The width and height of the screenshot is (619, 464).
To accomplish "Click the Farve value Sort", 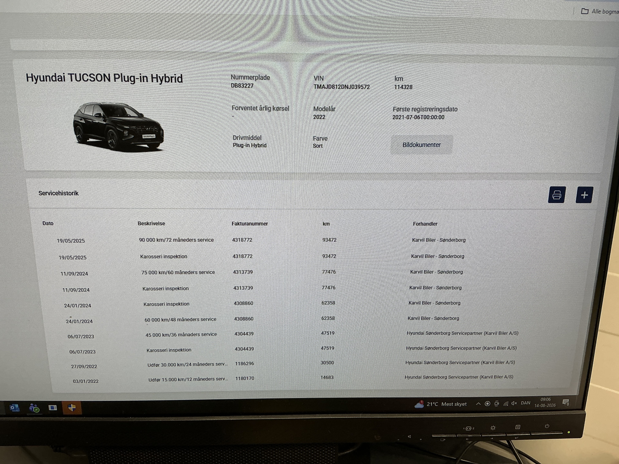I will [318, 146].
